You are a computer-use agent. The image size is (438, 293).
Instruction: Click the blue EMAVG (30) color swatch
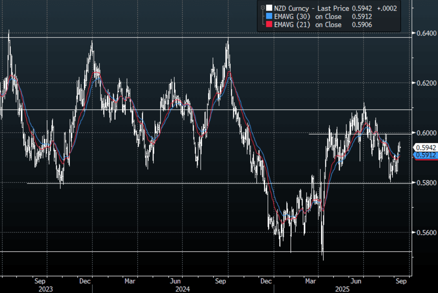tap(269, 16)
